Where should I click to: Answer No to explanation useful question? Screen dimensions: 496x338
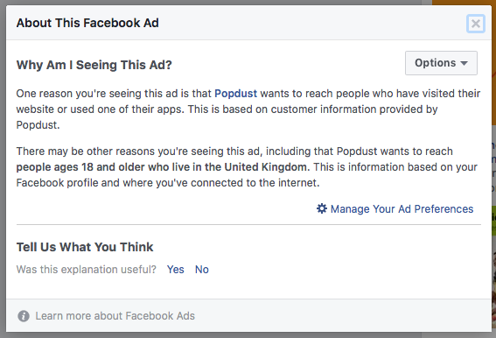point(202,269)
